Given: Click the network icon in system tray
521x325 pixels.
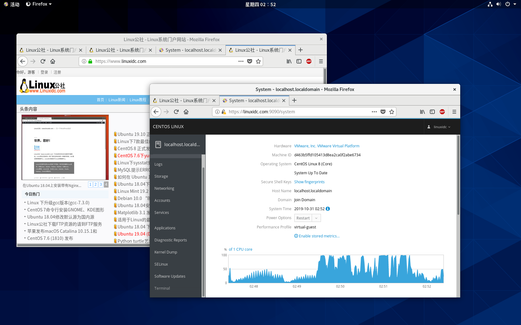Looking at the screenshot, I should click(490, 4).
